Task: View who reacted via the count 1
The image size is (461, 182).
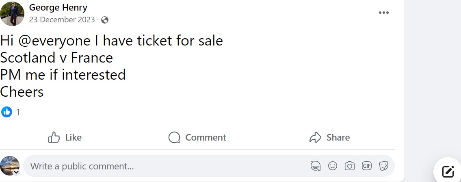Action: pos(18,112)
